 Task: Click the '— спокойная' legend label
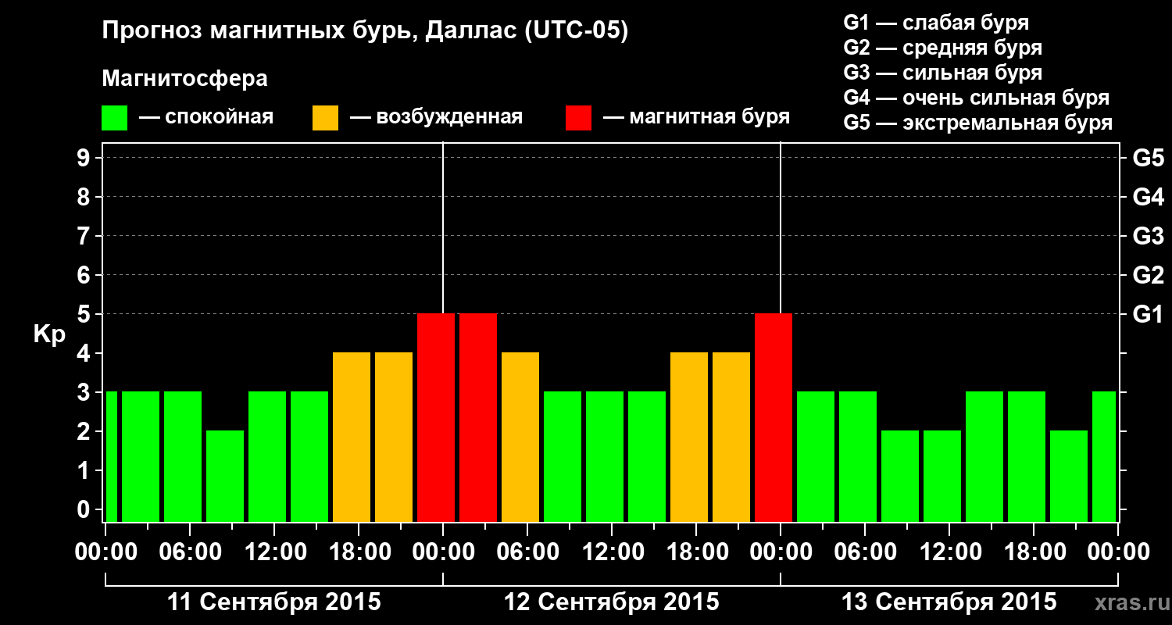point(206,118)
